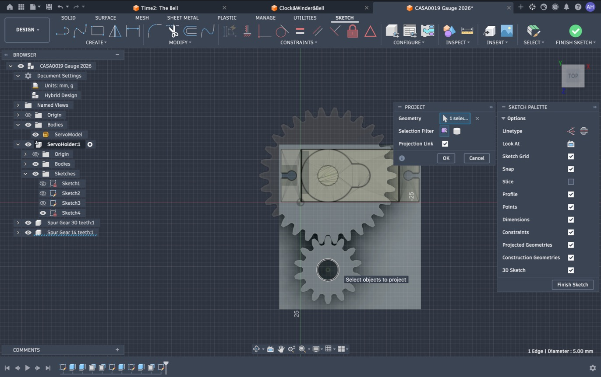Select the Pan hand tool
601x377 pixels.
[281, 349]
